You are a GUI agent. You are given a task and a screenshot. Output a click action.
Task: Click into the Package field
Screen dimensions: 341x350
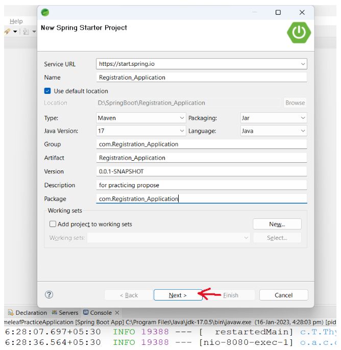coord(202,198)
